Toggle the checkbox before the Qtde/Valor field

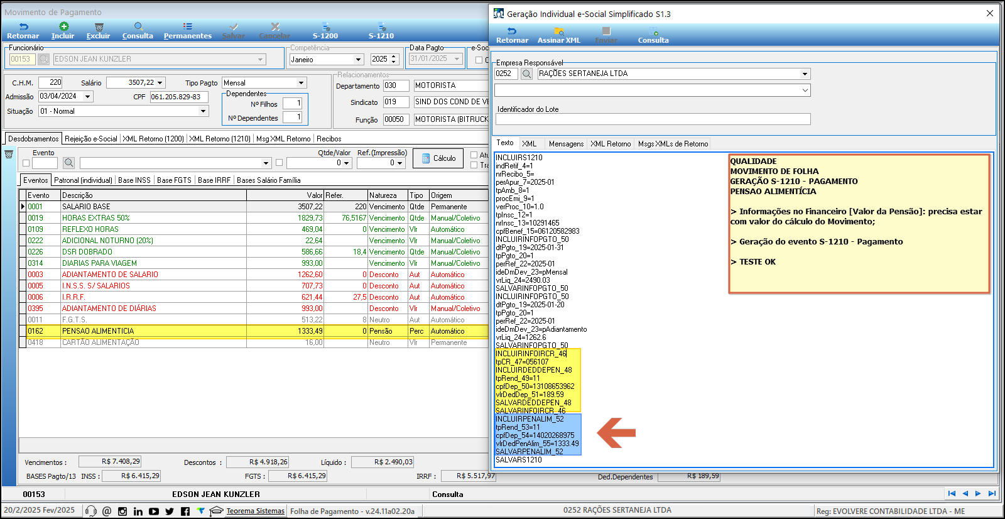pyautogui.click(x=279, y=163)
